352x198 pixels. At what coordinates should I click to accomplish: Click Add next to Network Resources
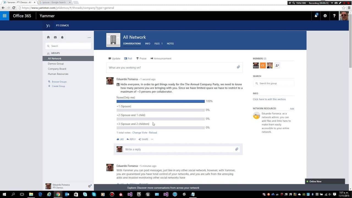coord(292,109)
